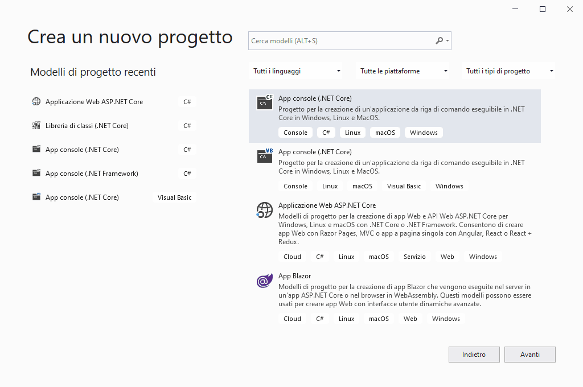Image resolution: width=583 pixels, height=387 pixels.
Task: Select the C# App console (.NET Core) template title
Action: [x=315, y=98]
